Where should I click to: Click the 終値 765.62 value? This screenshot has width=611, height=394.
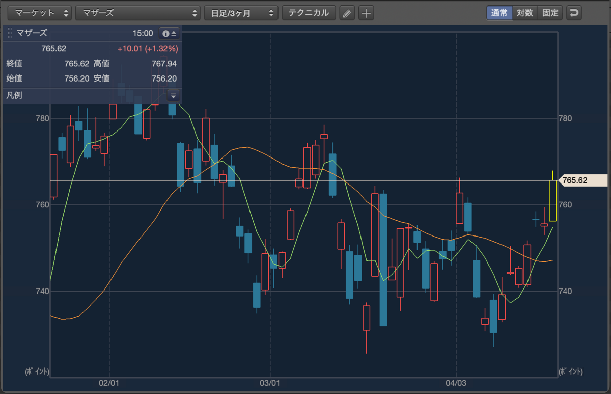[x=77, y=64]
